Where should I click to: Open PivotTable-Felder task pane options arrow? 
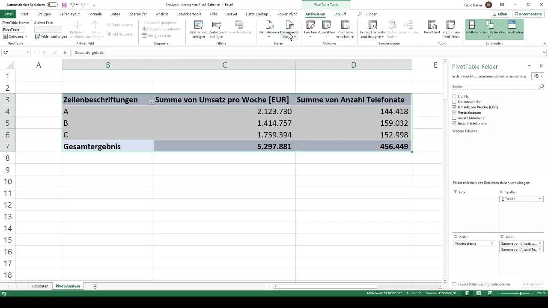click(x=529, y=66)
